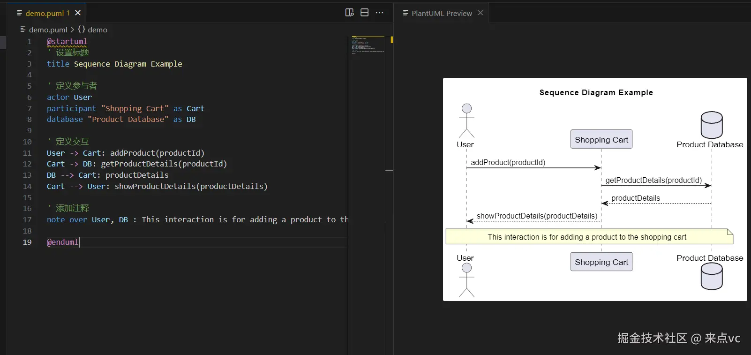Click the split editor icon
751x355 pixels.
pyautogui.click(x=364, y=13)
